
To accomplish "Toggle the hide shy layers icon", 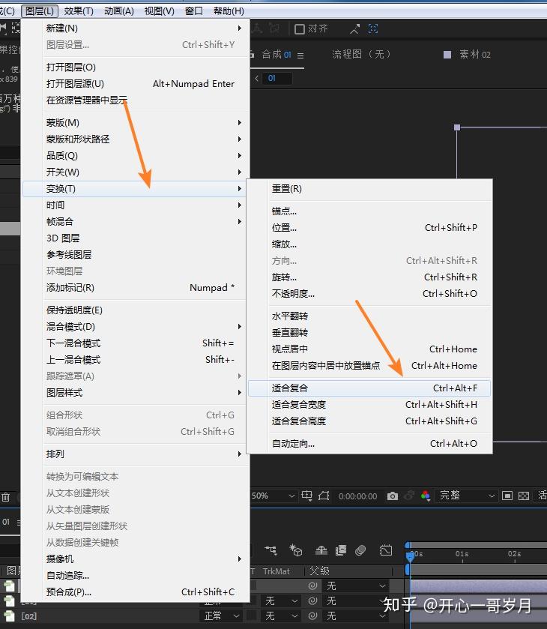I will [x=321, y=550].
